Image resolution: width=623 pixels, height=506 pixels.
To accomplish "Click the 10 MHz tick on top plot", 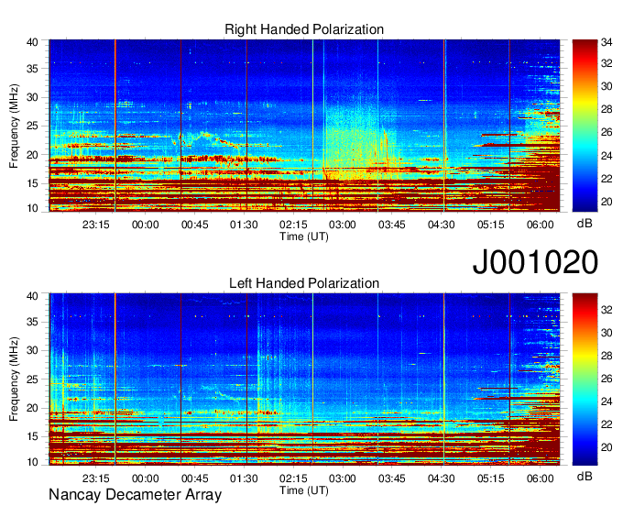I will coord(32,208).
